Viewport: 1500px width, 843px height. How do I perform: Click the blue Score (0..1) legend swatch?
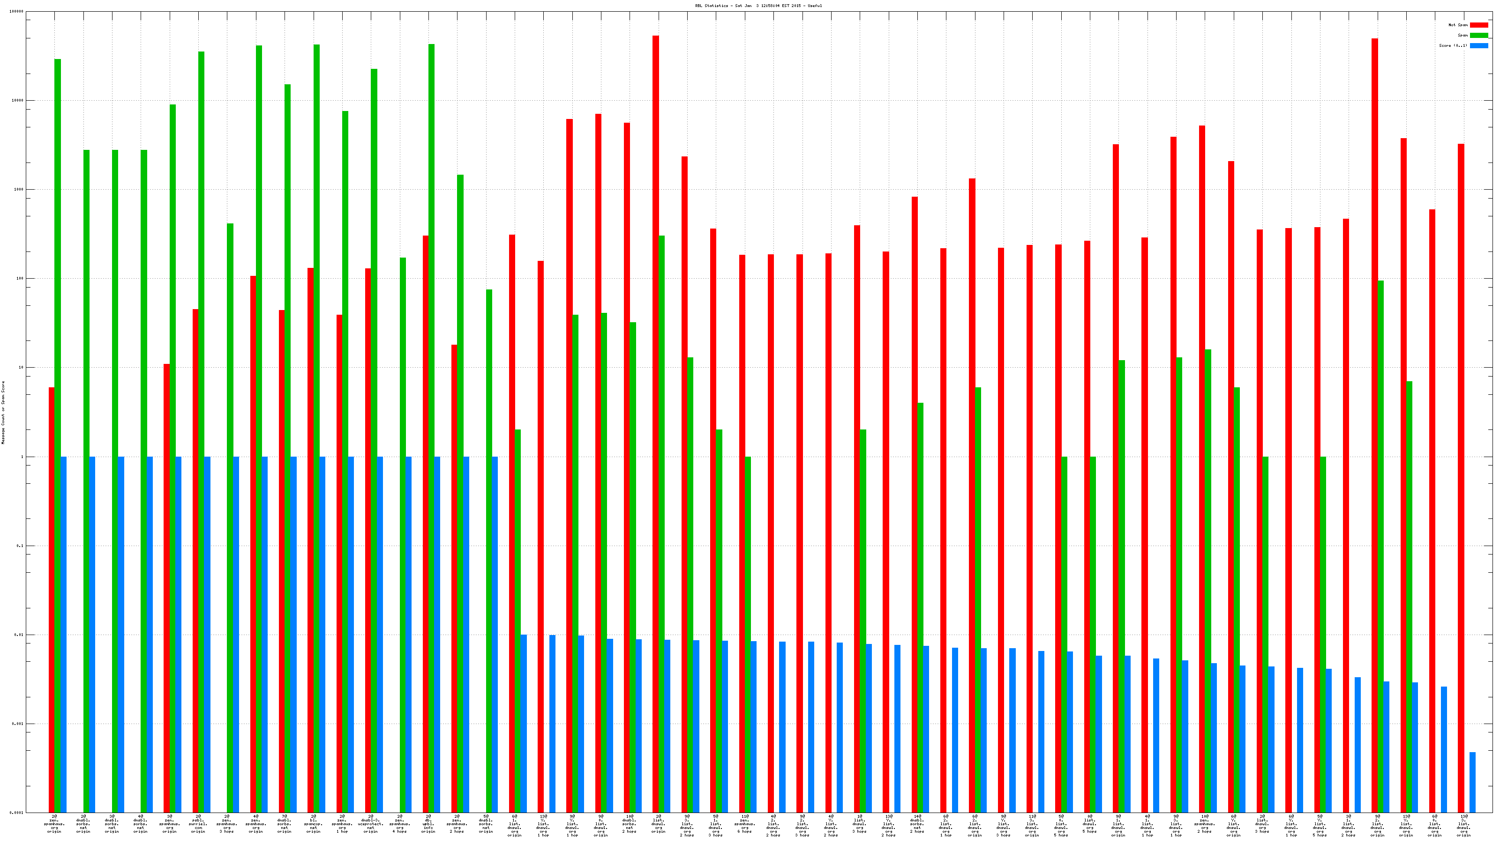coord(1478,45)
